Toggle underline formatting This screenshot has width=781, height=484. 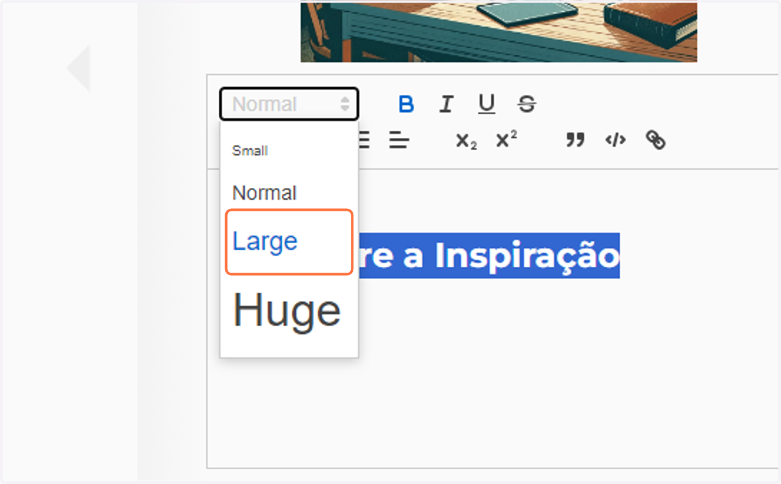[486, 104]
